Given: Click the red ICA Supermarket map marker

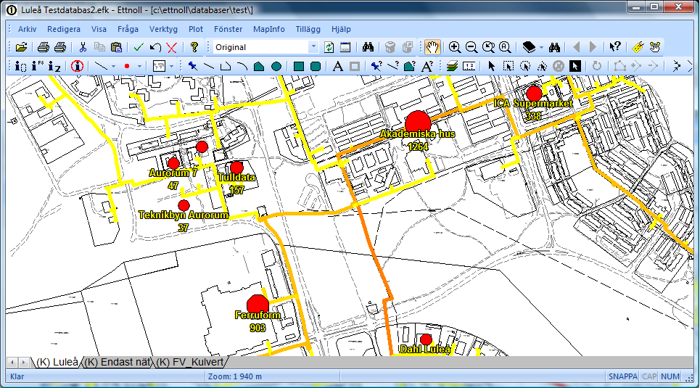Looking at the screenshot, I should click(x=534, y=94).
